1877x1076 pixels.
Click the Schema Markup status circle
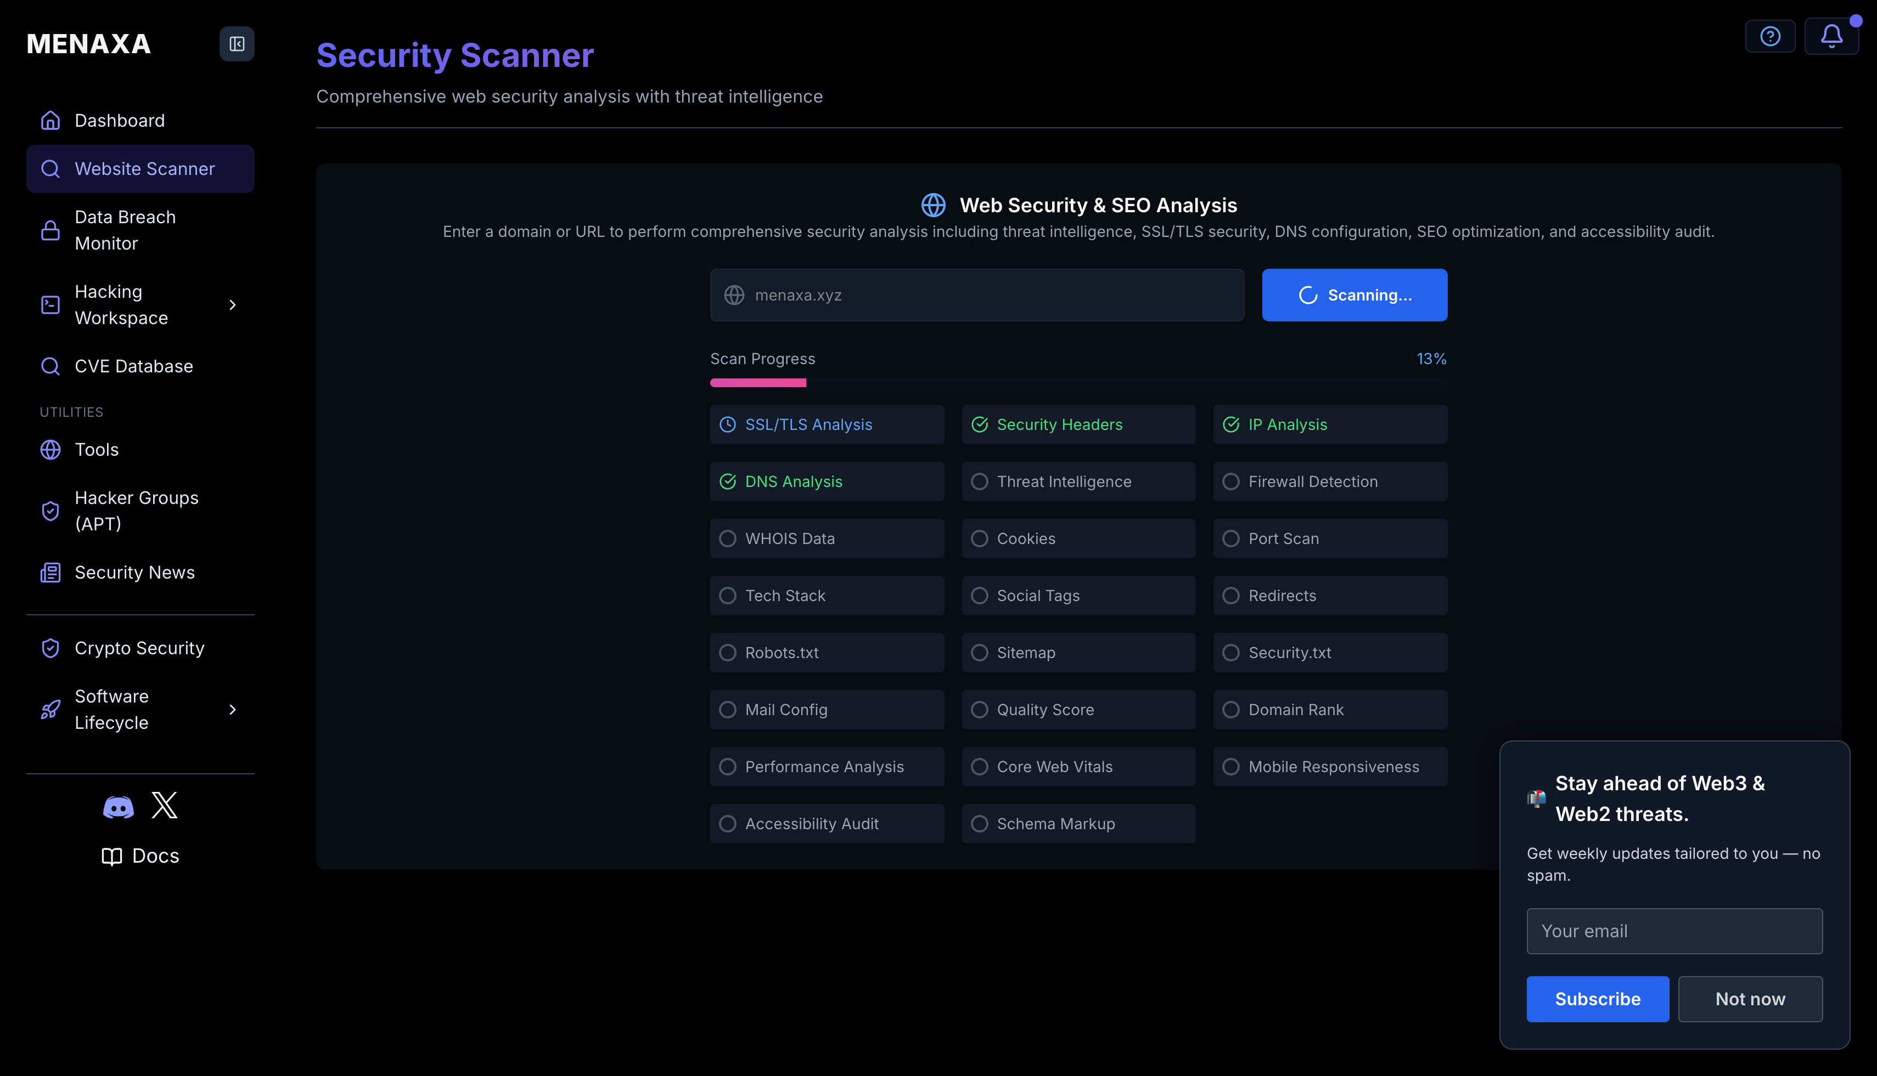tap(979, 824)
